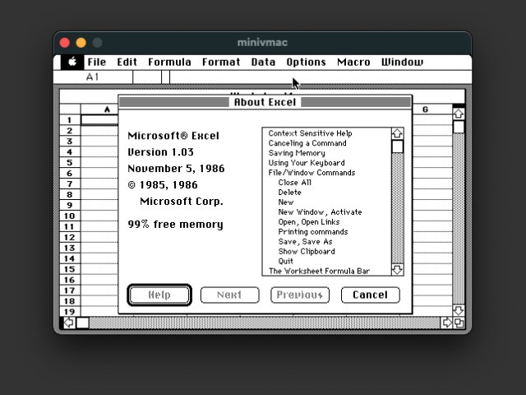
Task: Select row 1 header
Action: (70, 120)
